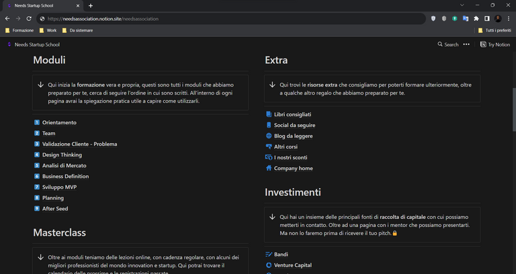Viewport: 516px width, 274px height.
Task: View site information icon in address bar
Action: pos(42,19)
